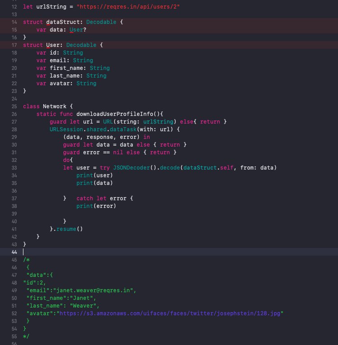This screenshot has height=345, width=338.
Task: Click 'print(data)' on line 35
Action: click(95, 183)
